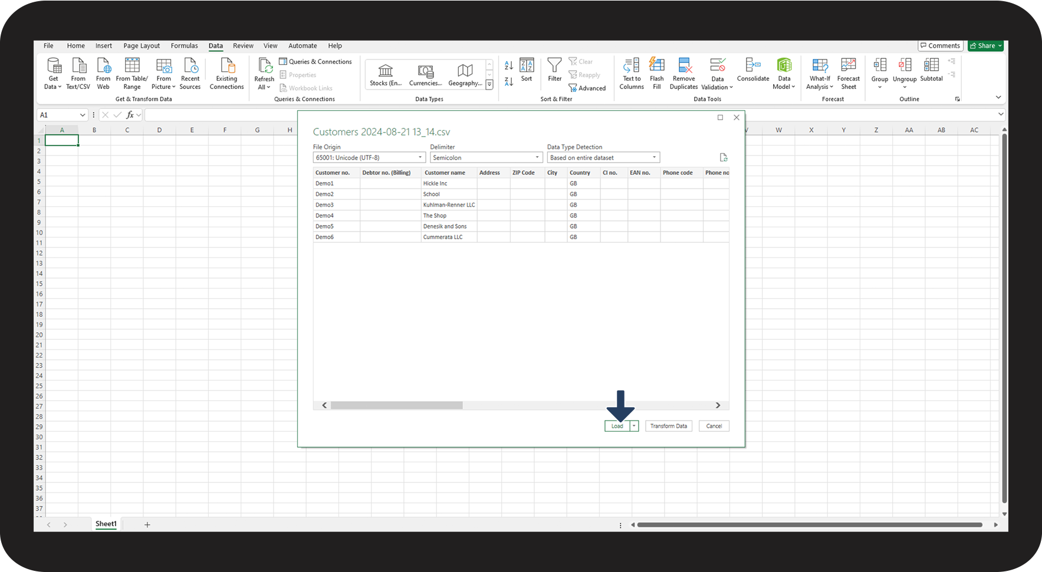The image size is (1042, 572).
Task: Open the Page Layout tab
Action: point(142,46)
